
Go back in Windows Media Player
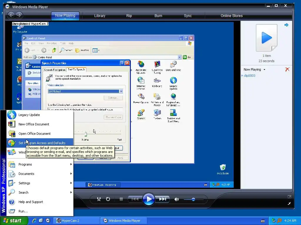click(x=11, y=15)
